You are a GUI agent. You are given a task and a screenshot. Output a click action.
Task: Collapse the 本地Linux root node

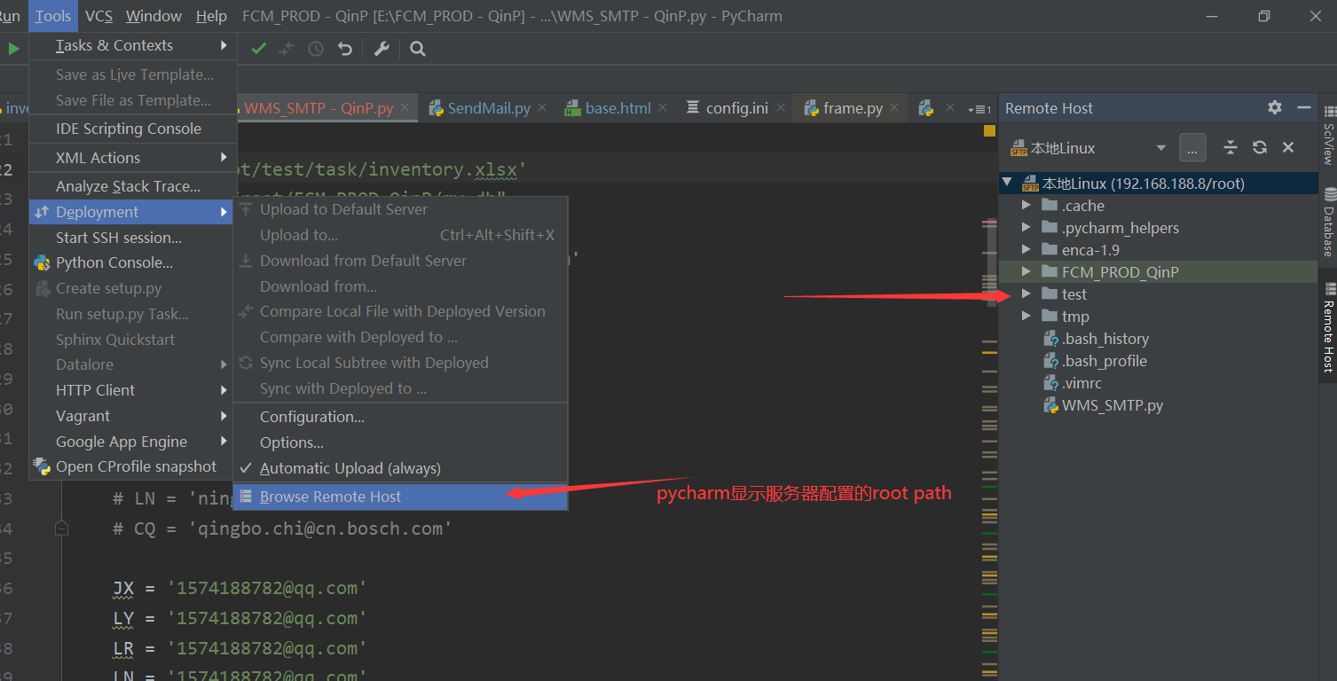1007,184
